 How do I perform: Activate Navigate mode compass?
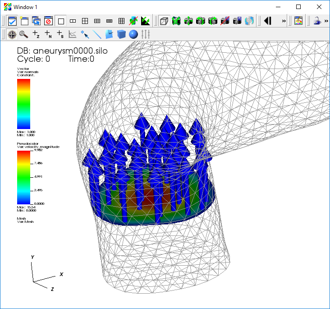coord(12,34)
